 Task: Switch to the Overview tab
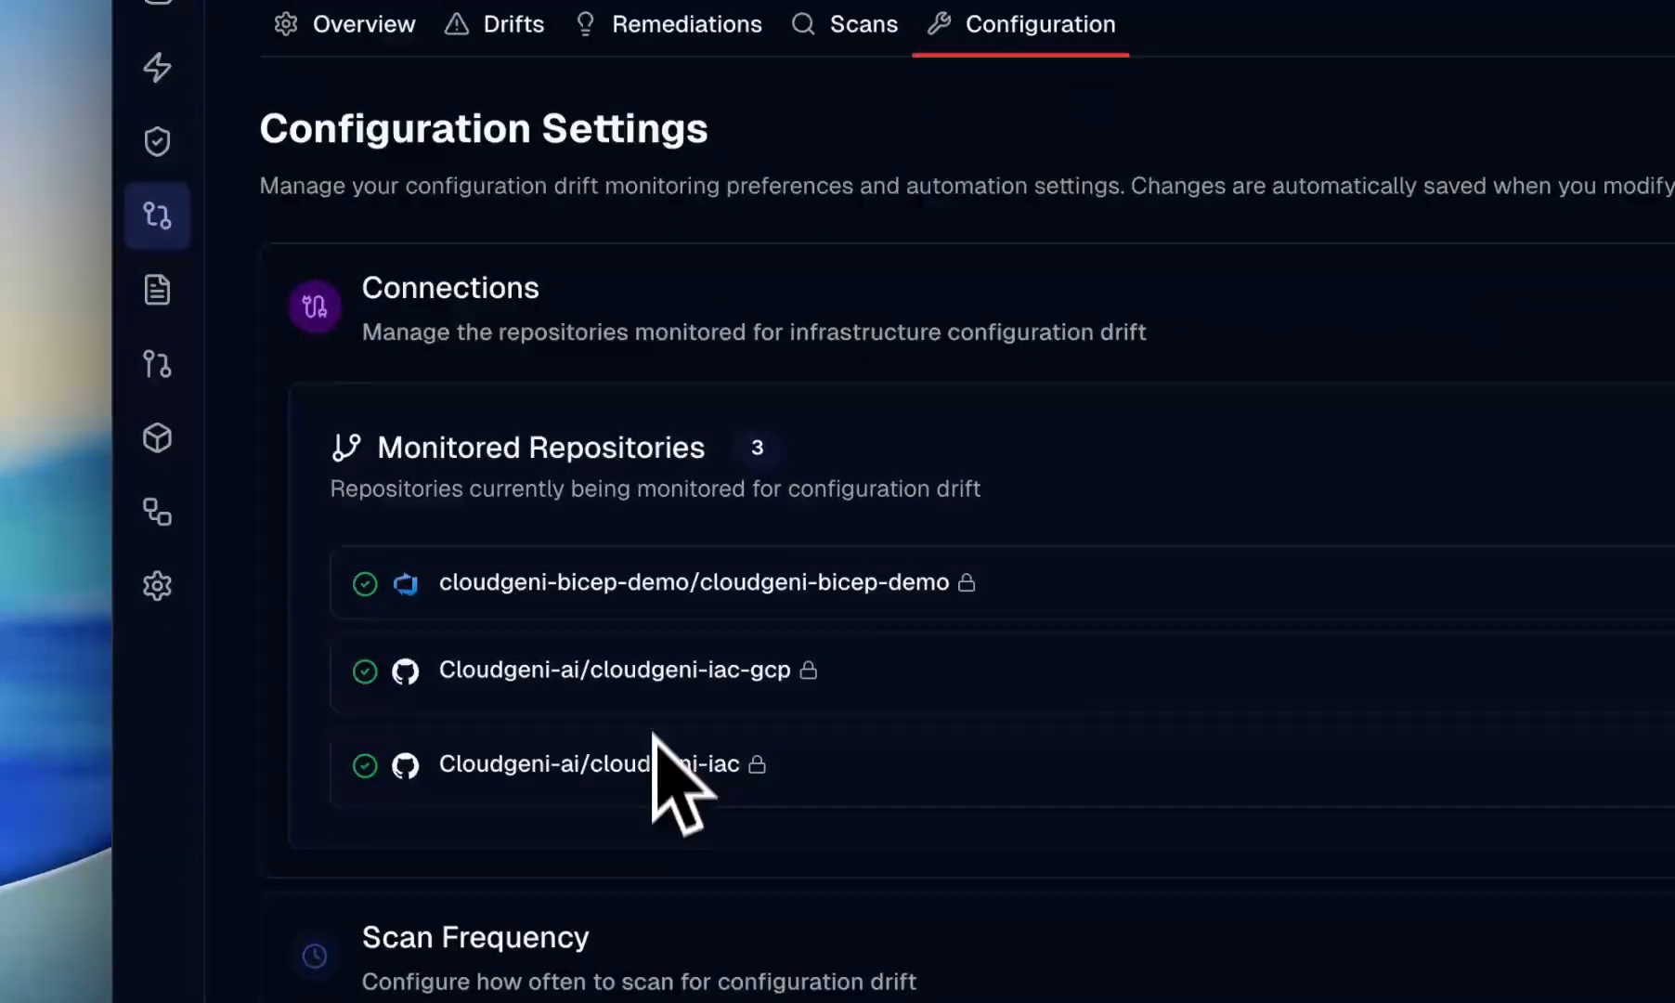click(344, 24)
